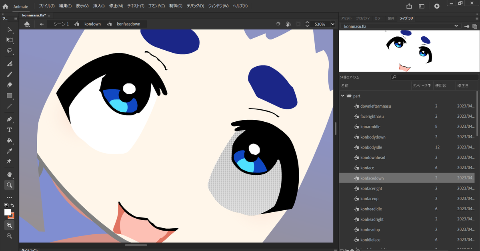Select the Lasso tool

(x=10, y=51)
